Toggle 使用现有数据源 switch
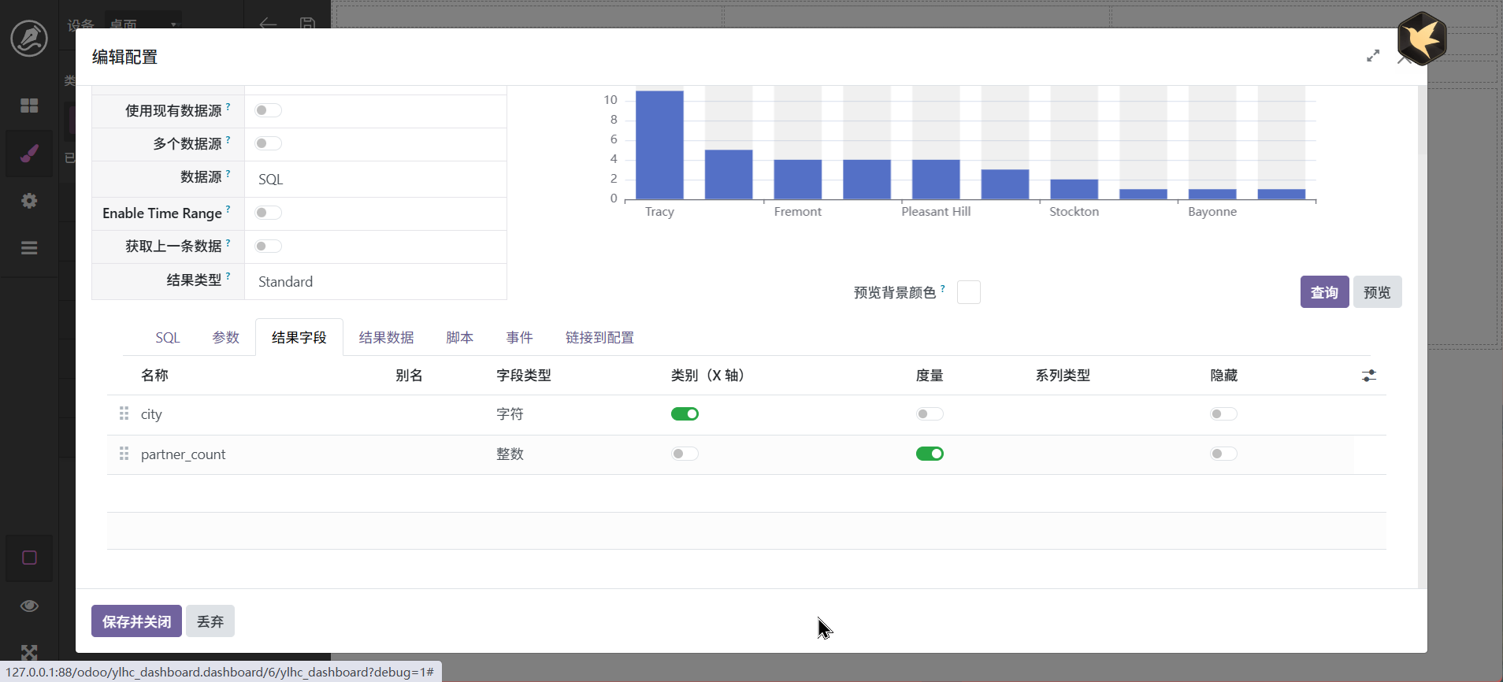Viewport: 1503px width, 682px height. pyautogui.click(x=268, y=110)
